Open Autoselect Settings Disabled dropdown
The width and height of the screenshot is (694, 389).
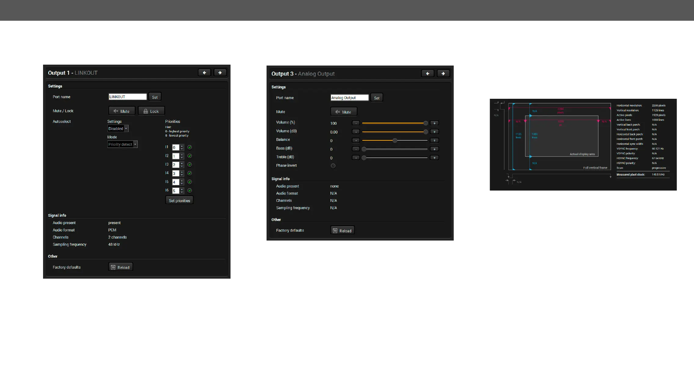pos(118,129)
